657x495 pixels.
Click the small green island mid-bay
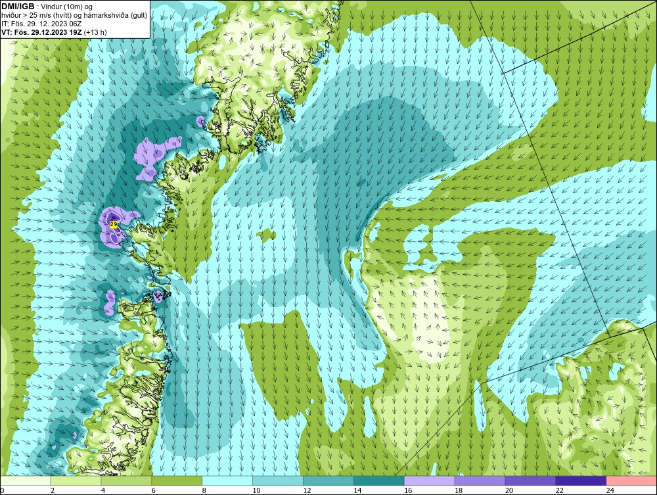266,235
